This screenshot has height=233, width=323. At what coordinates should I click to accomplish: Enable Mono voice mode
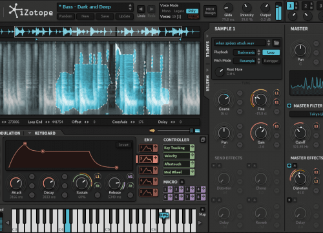pos(166,11)
